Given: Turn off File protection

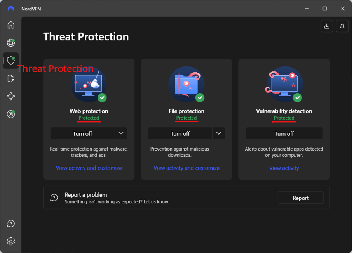Looking at the screenshot, I should (180, 133).
